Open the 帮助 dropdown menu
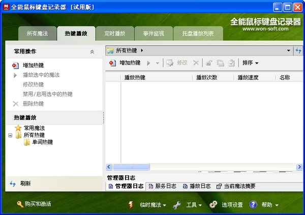 click(x=270, y=205)
